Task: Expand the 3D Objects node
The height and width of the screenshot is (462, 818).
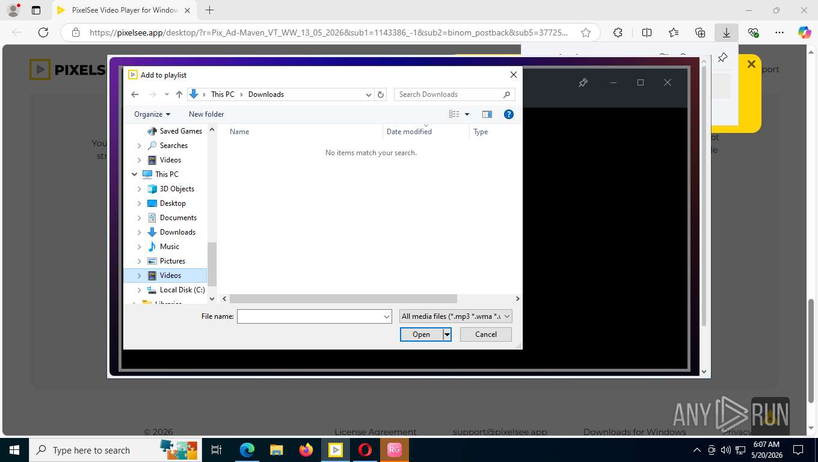Action: point(140,189)
